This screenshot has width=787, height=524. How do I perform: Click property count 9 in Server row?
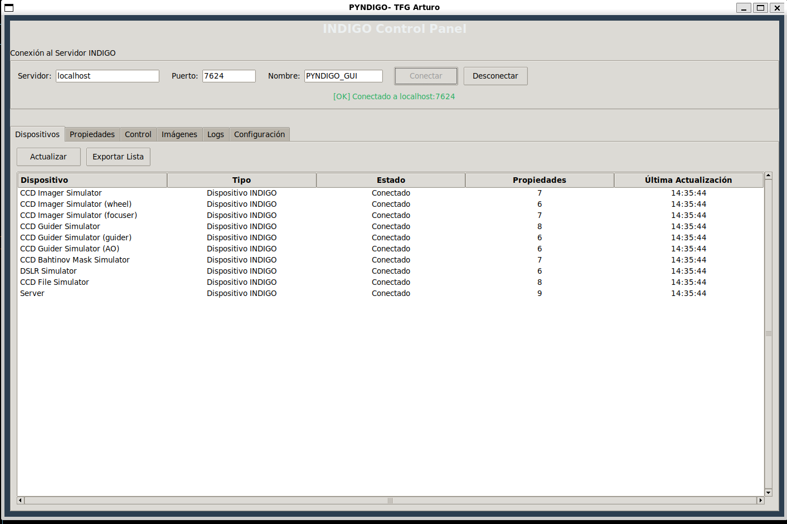tap(540, 293)
